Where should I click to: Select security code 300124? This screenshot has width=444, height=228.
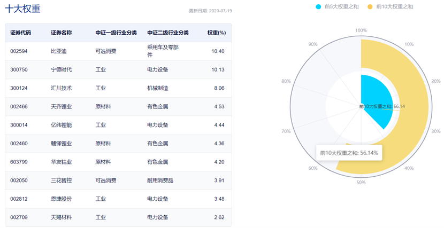(19, 88)
